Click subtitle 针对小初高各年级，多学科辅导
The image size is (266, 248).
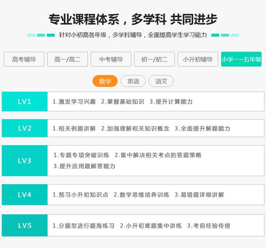pos(101,35)
